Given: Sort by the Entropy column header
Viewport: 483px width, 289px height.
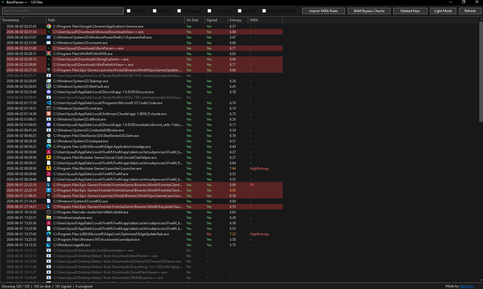Looking at the screenshot, I should [238, 20].
